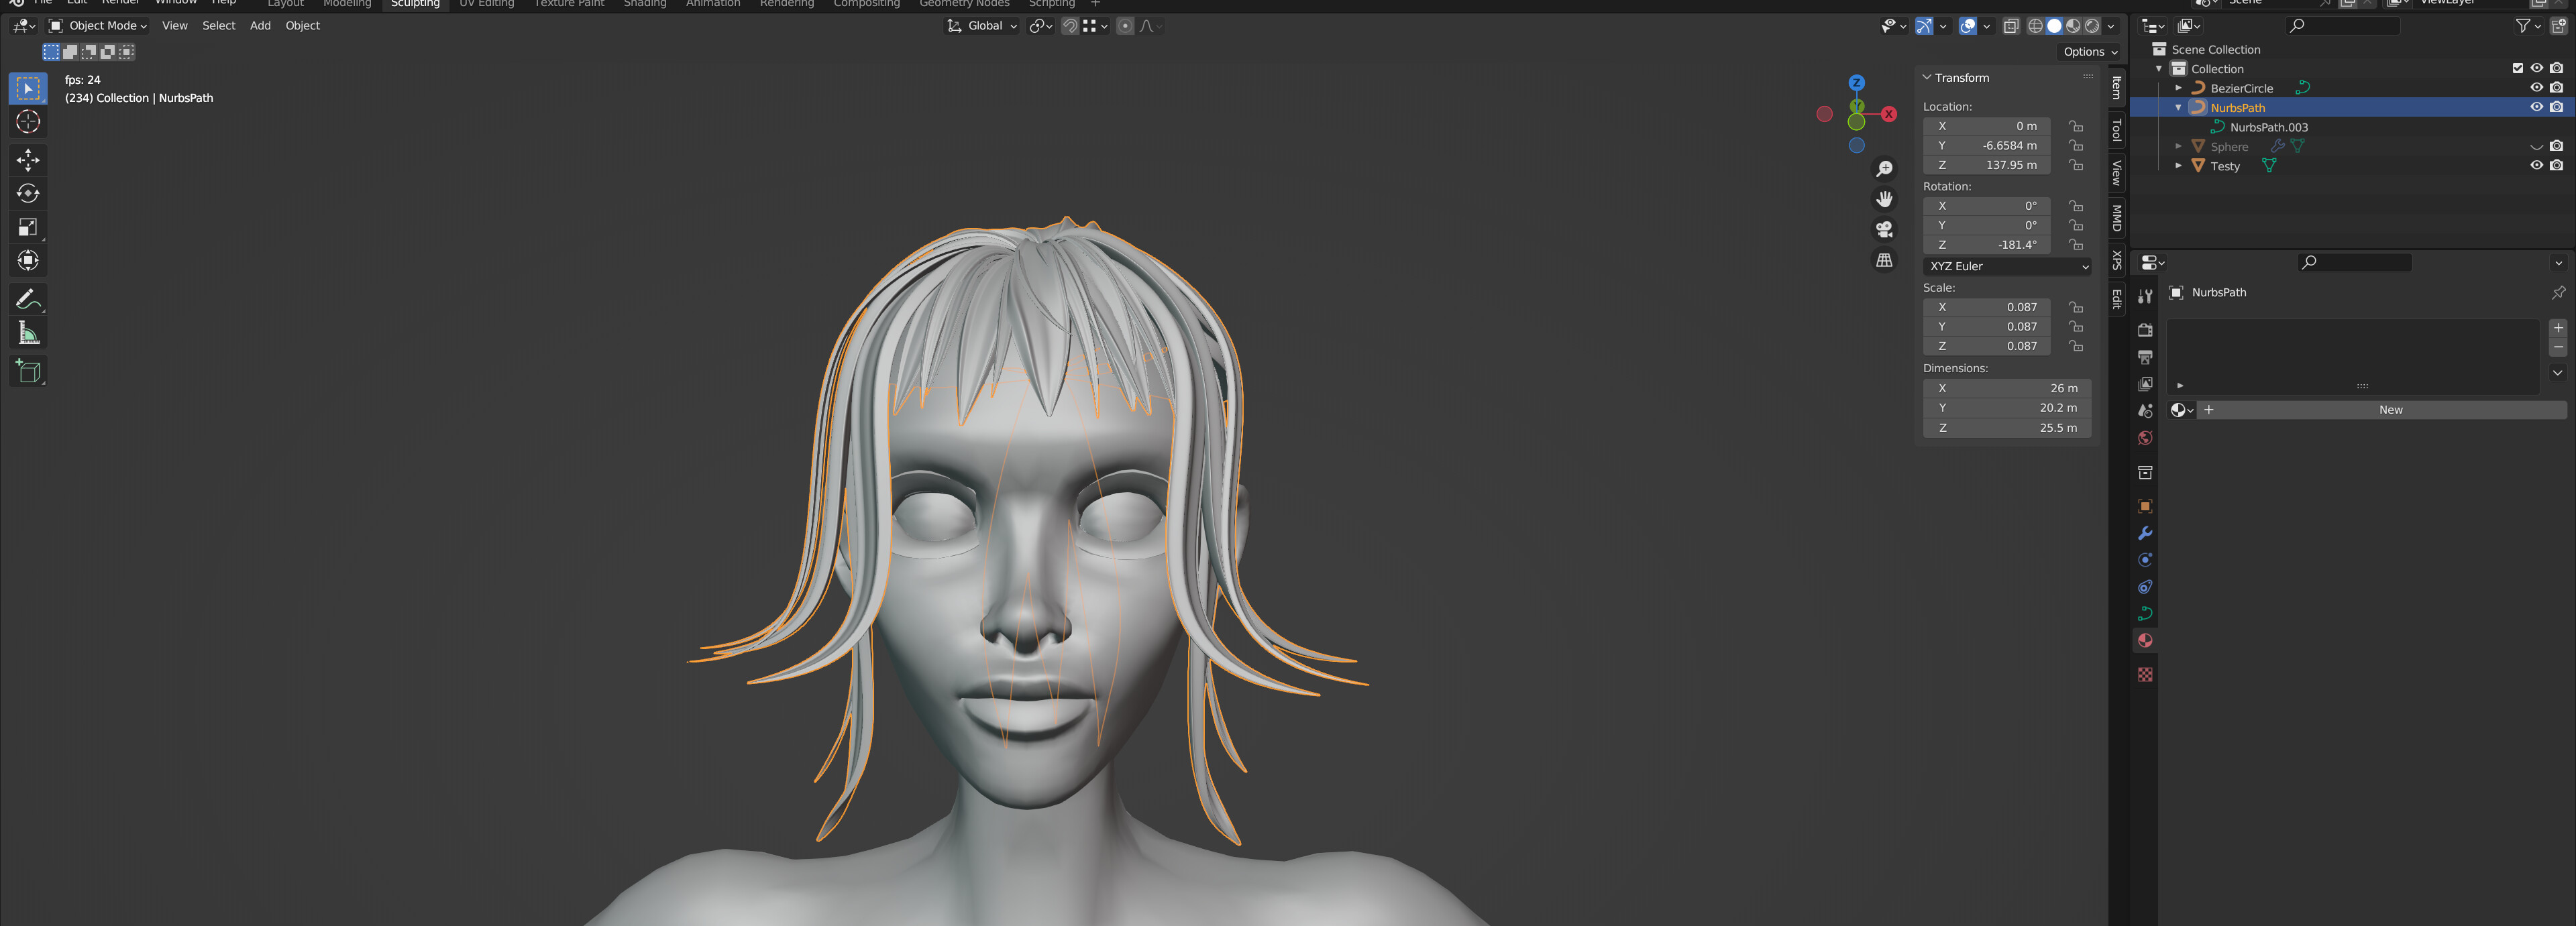The width and height of the screenshot is (2576, 926).
Task: Disable NurbsPath rendering with camera icon
Action: coord(2556,107)
